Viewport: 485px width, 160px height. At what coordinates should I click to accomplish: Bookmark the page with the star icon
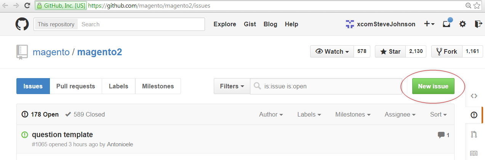point(477,6)
